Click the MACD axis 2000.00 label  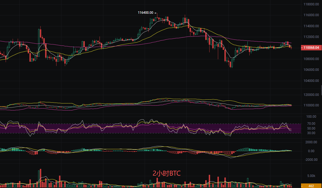(x=311, y=142)
